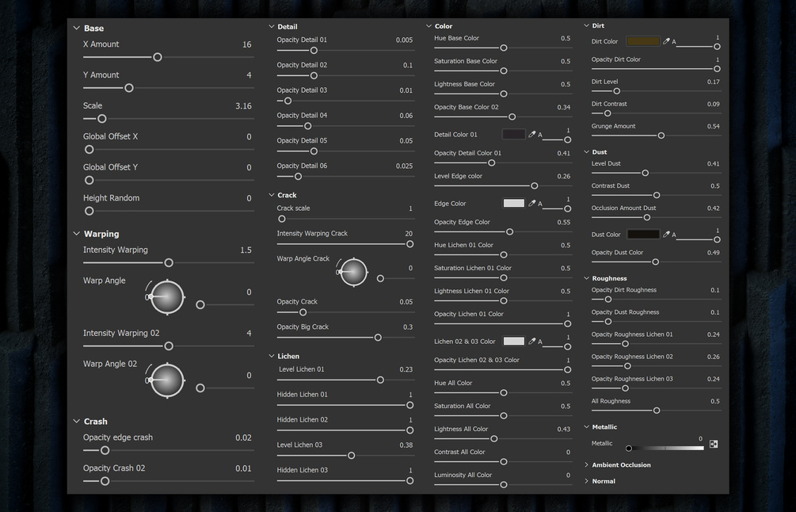Click the Height Random label

point(111,198)
